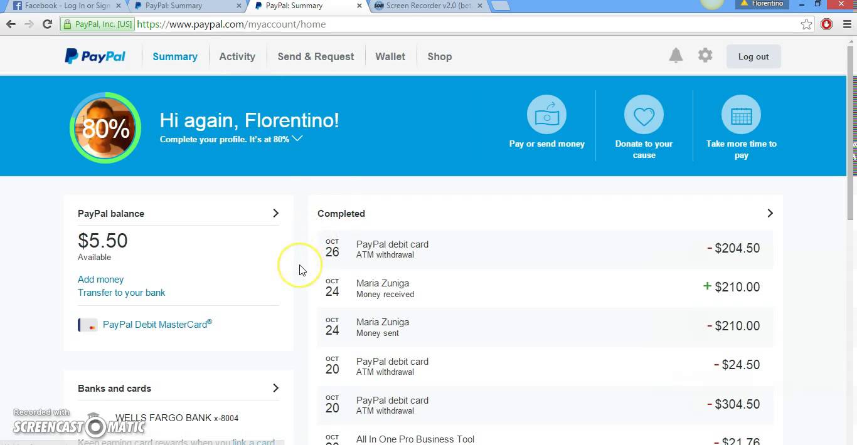Click the Completed heading
The image size is (857, 445).
(341, 214)
